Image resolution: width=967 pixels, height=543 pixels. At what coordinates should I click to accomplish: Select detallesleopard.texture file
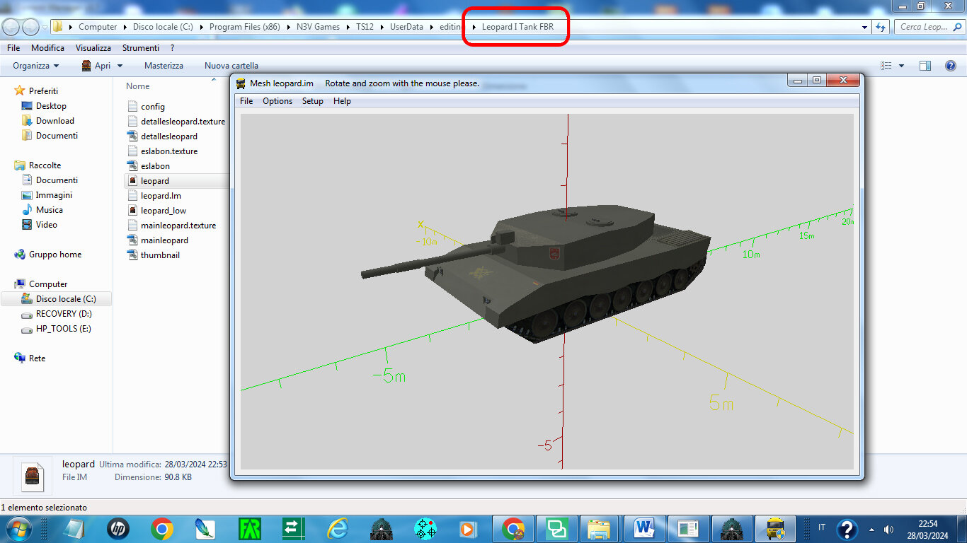pos(183,122)
